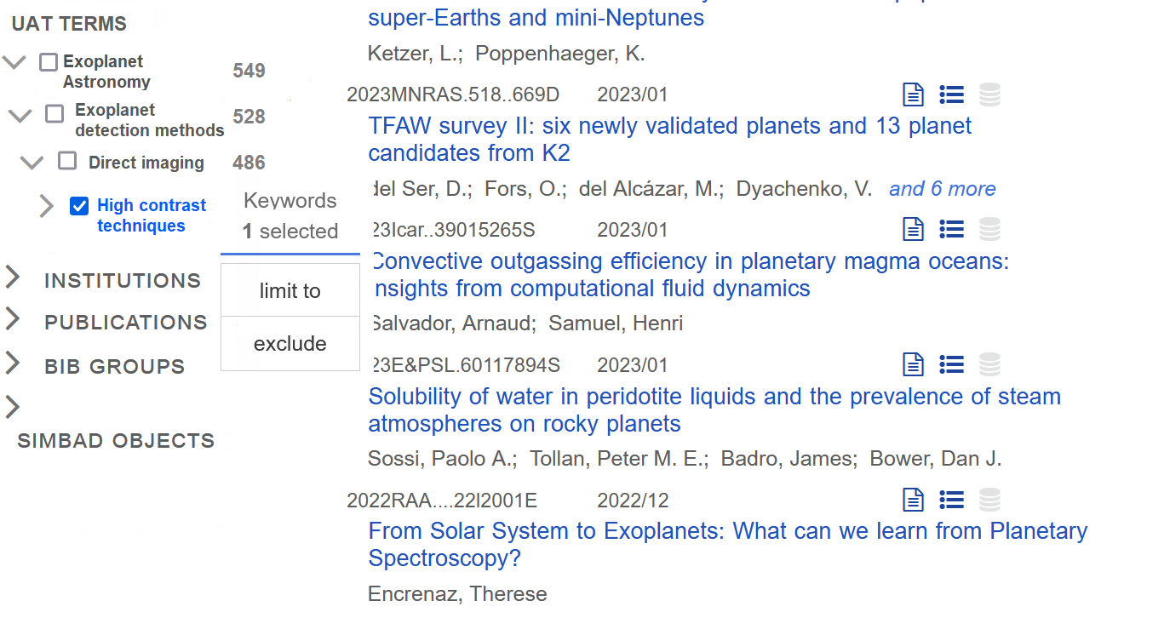This screenshot has height=618, width=1164.
Task: Open full text icon for Solubility of water paper
Action: point(913,365)
